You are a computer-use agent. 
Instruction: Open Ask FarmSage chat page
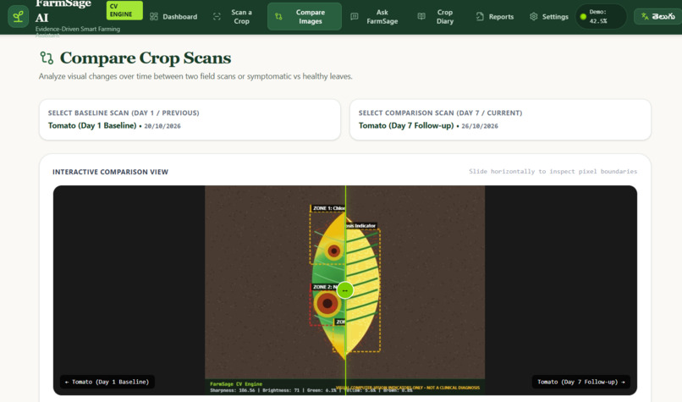point(375,17)
